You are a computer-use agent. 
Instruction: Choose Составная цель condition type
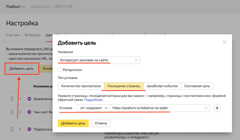(x=197, y=86)
